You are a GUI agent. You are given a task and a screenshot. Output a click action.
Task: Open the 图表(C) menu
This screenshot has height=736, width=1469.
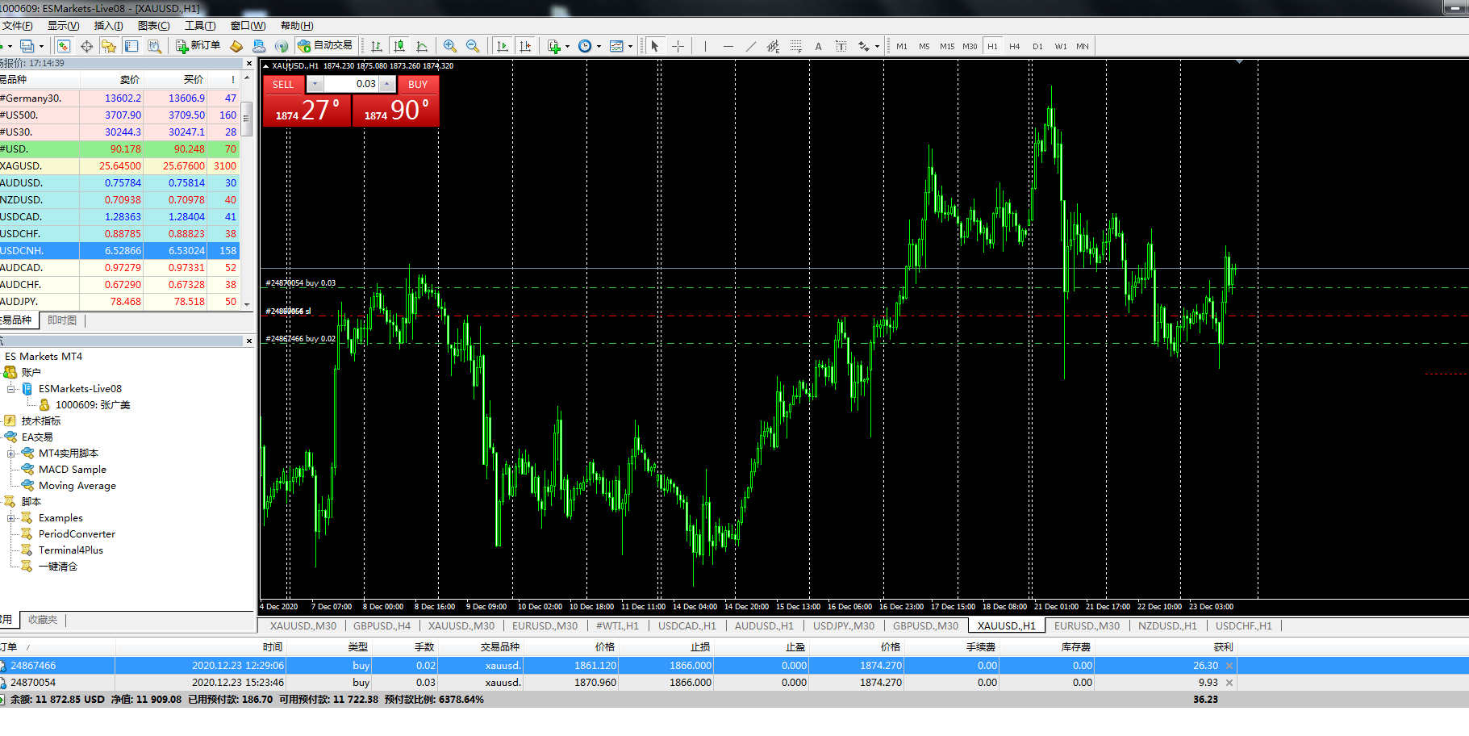(153, 26)
